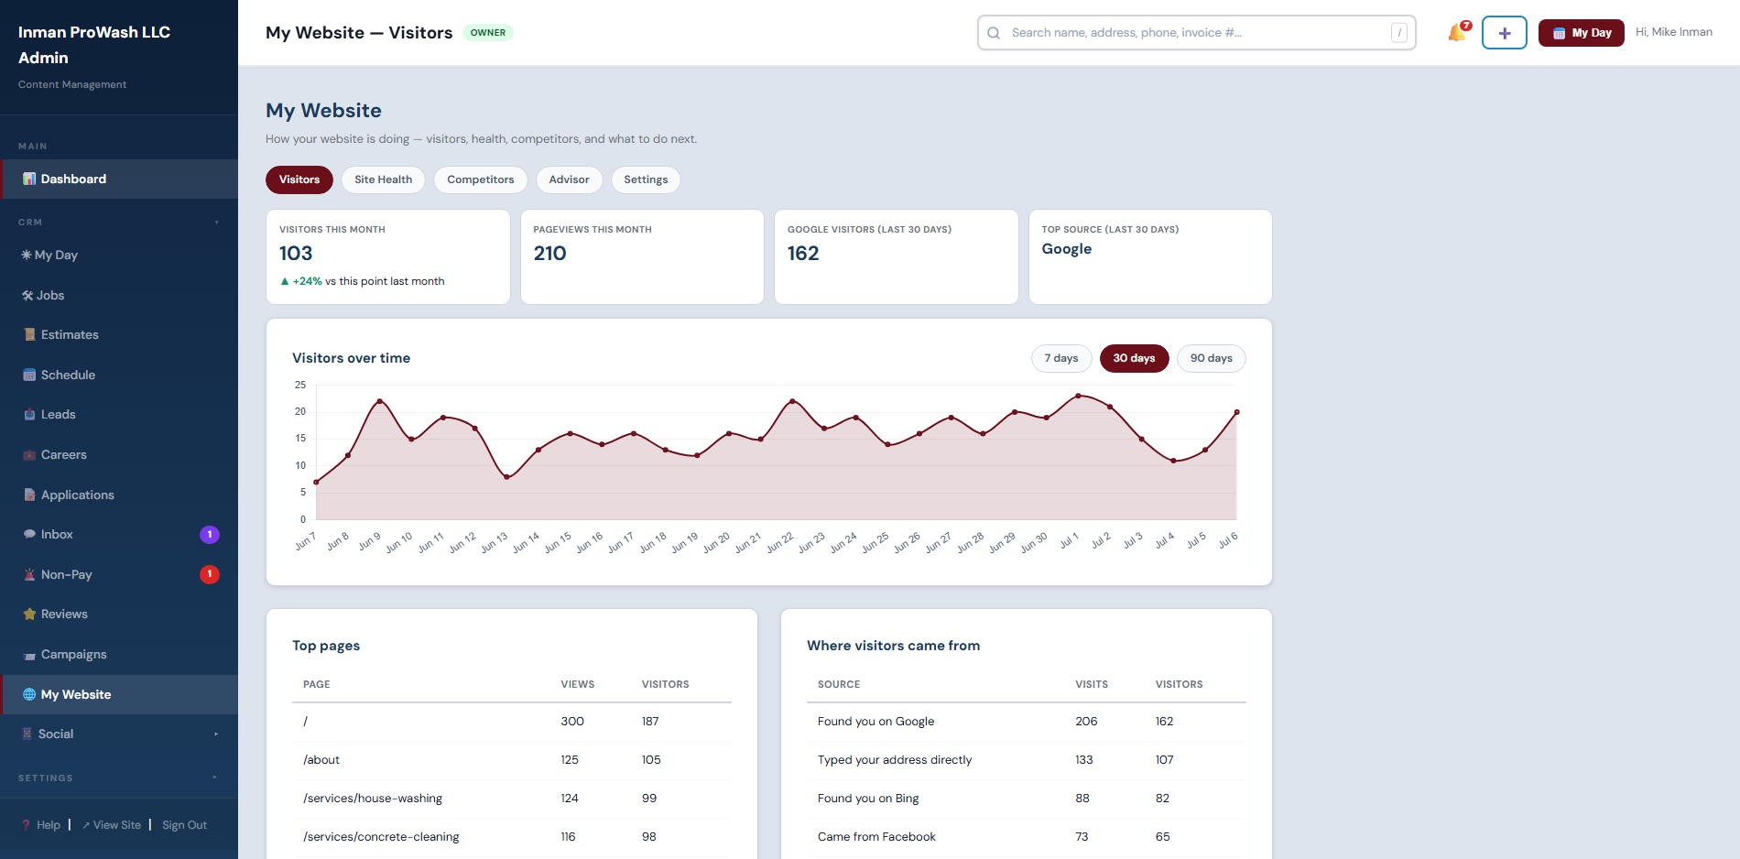Viewport: 1740px width, 859px height.
Task: Click the Came from Facebook row
Action: (x=1027, y=837)
